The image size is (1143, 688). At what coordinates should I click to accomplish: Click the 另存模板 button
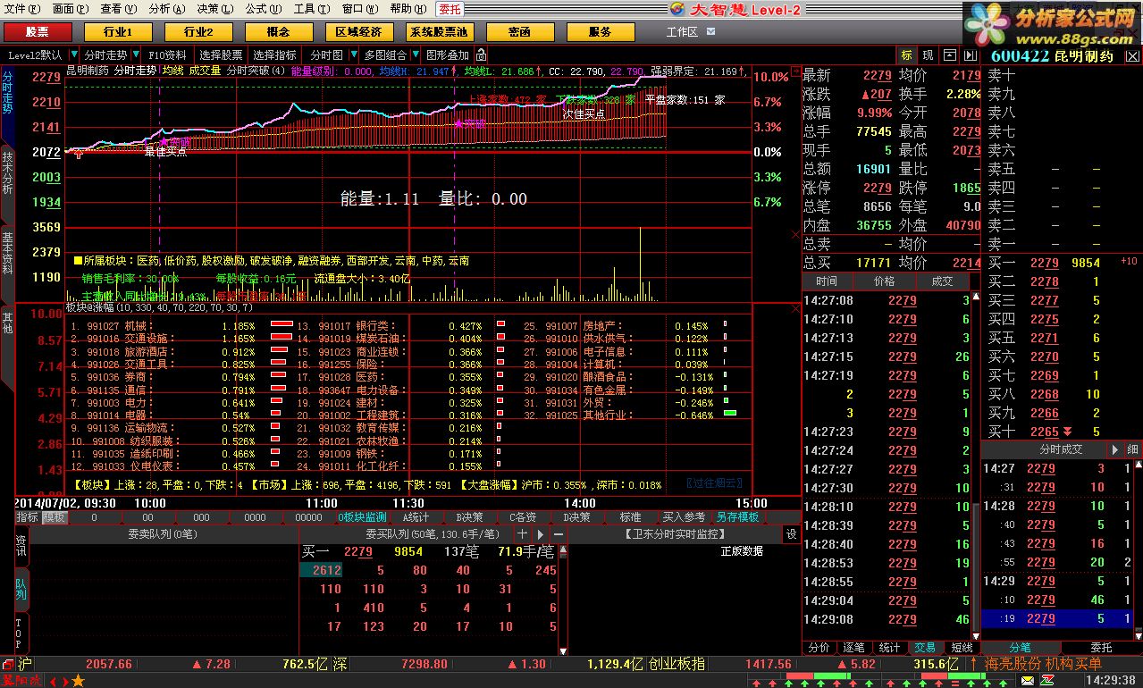(x=737, y=517)
